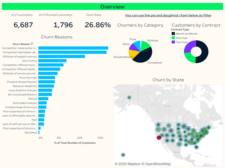The image size is (225, 168).
Task: Click the 'Attitude of service provid..' bar
Action: 48,73
